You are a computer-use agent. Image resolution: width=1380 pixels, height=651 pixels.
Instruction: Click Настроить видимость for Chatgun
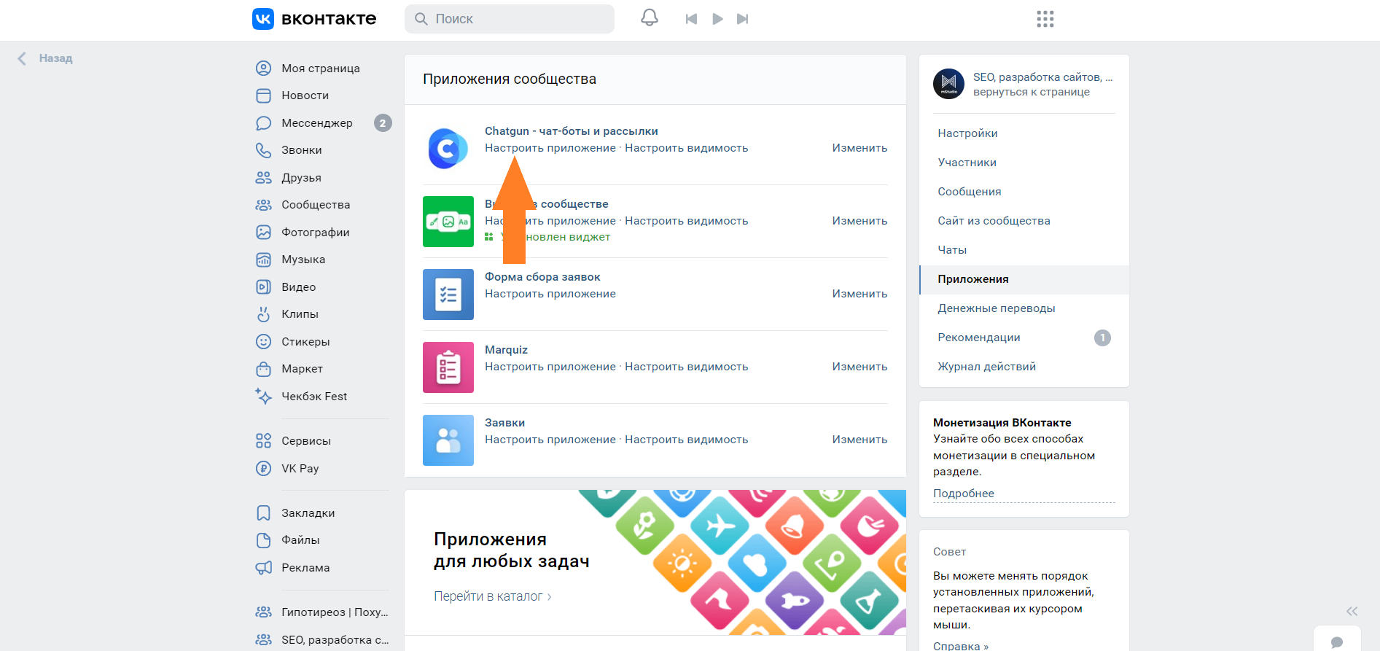point(686,148)
